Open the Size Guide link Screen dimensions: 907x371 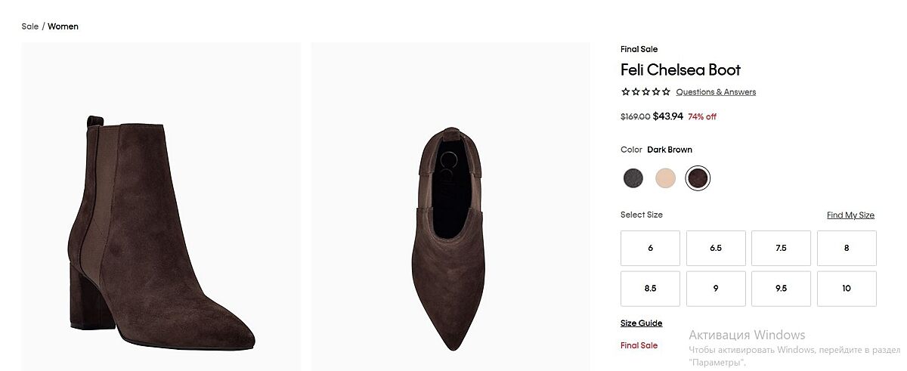coord(641,323)
